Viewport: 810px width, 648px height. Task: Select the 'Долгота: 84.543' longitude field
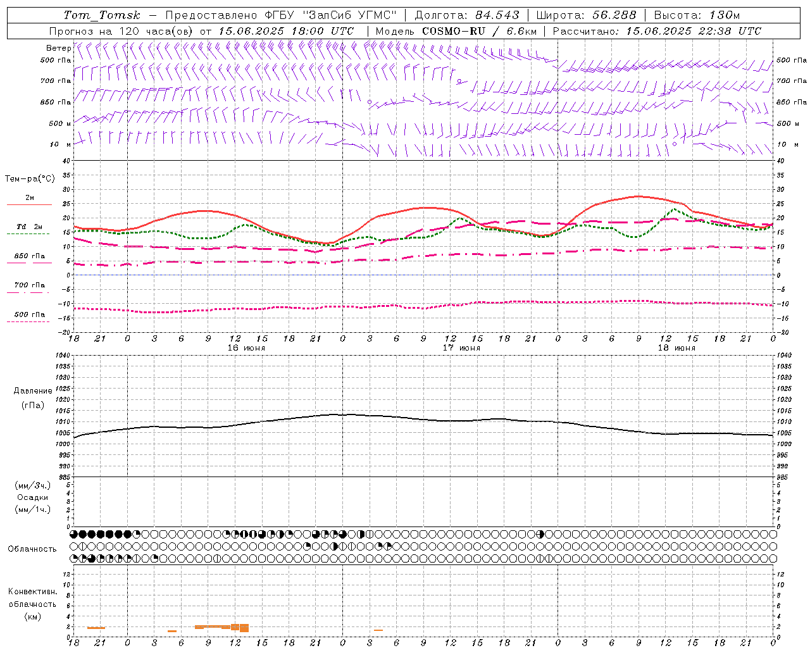click(467, 15)
